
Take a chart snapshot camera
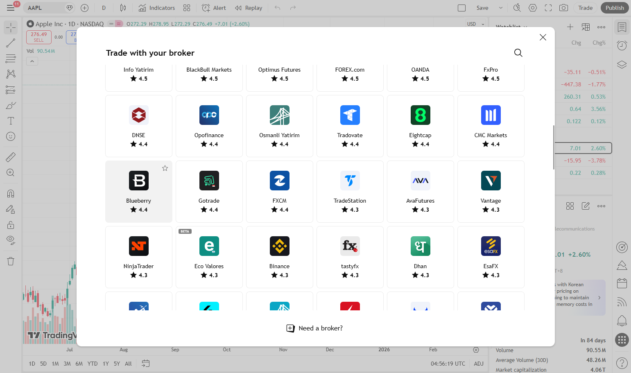point(564,8)
